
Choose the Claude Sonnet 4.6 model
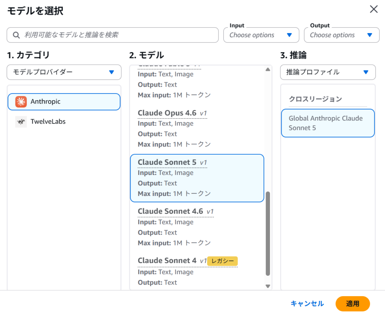(197, 227)
